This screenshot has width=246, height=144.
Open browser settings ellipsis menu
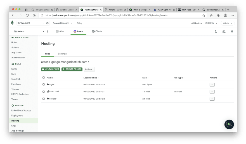point(233,15)
